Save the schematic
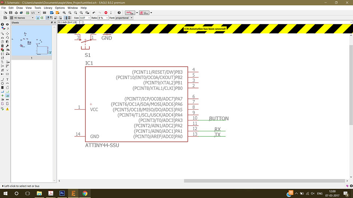The image size is (353, 198). pyautogui.click(x=10, y=13)
